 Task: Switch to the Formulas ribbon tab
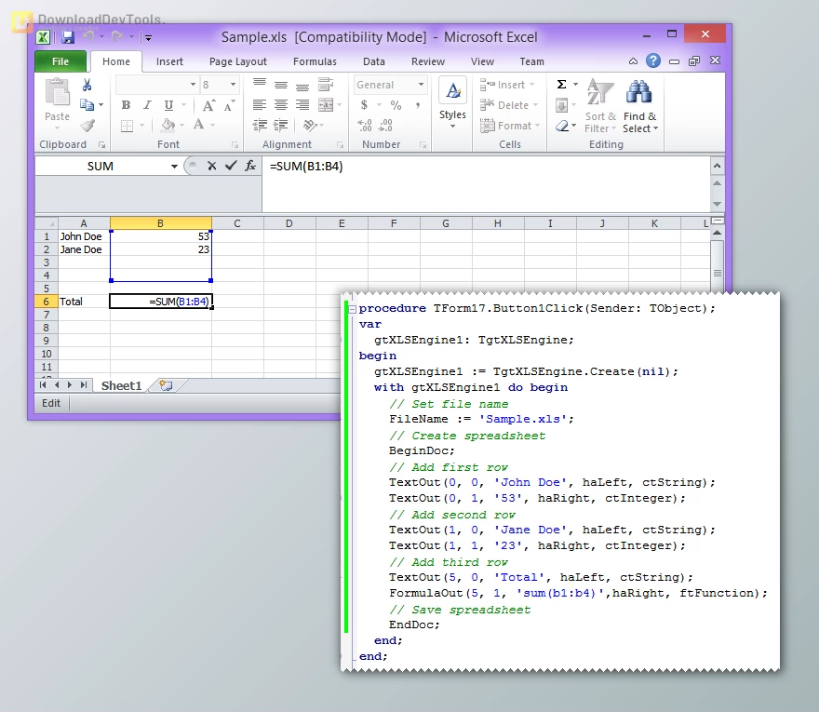click(315, 61)
